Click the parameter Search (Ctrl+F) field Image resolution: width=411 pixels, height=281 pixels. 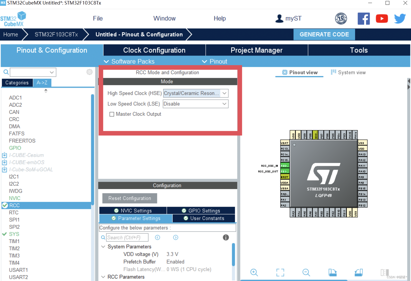127,237
